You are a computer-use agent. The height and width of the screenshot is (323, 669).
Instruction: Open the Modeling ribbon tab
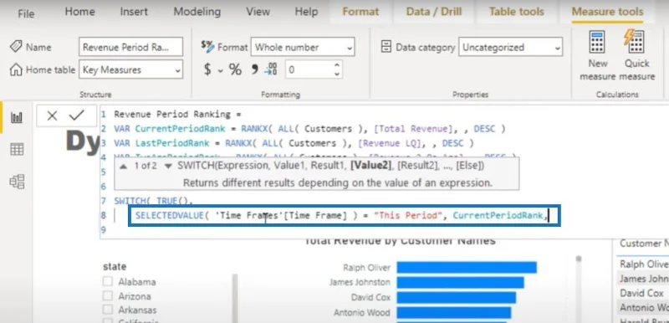[x=197, y=12]
